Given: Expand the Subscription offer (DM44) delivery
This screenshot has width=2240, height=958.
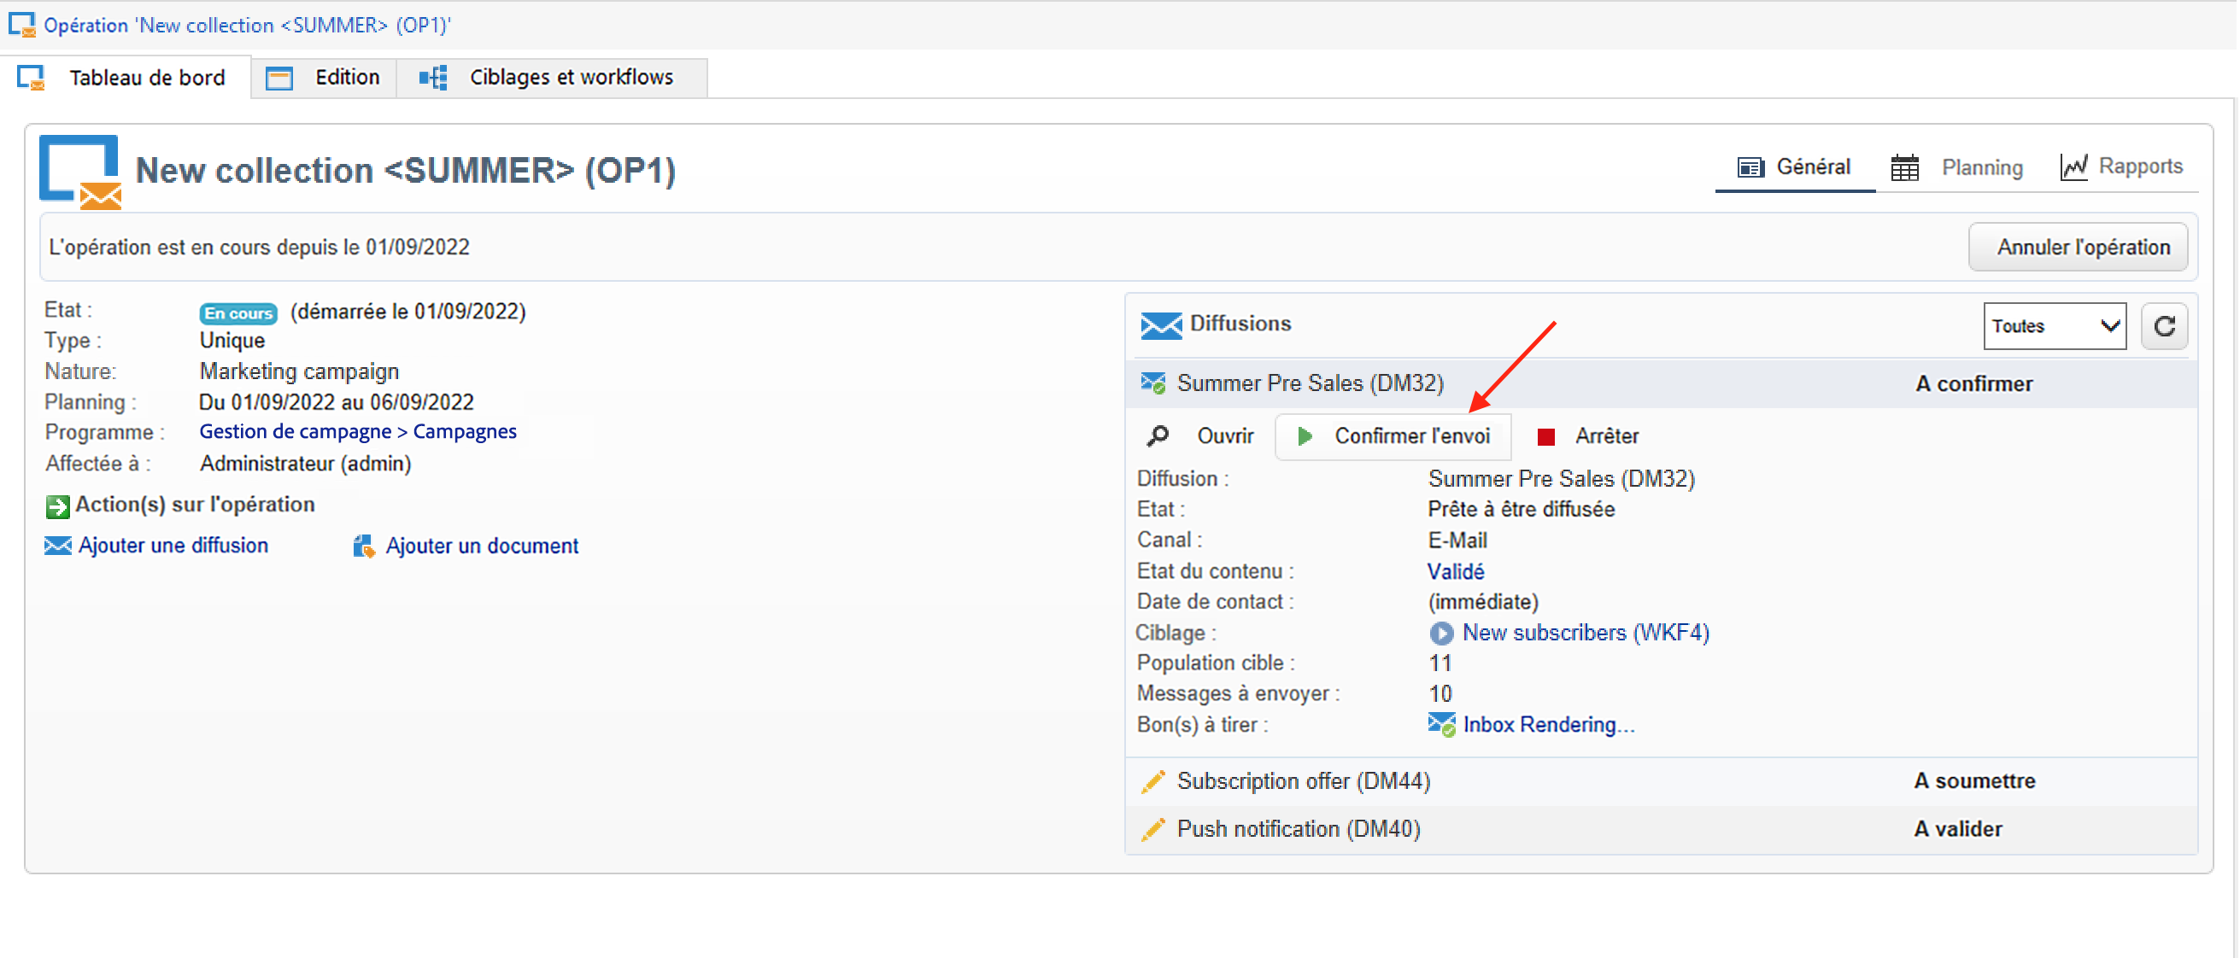Looking at the screenshot, I should pos(1303,781).
